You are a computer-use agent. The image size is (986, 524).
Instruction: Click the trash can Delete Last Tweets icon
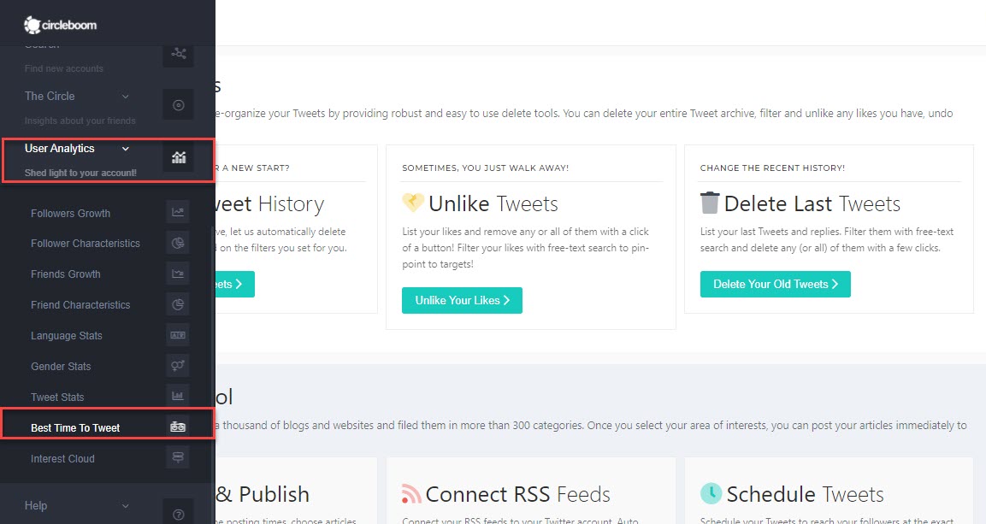[709, 203]
